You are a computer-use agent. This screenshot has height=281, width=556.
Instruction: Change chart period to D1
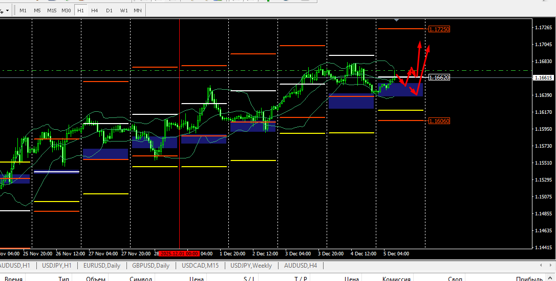[109, 10]
